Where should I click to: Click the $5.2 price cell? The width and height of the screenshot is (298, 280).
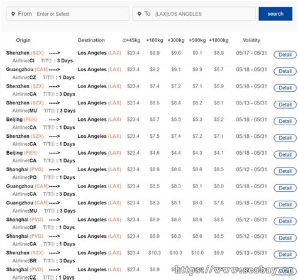[x=219, y=120]
